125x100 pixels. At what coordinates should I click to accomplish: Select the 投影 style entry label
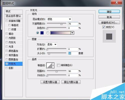pyautogui.click(x=11, y=68)
